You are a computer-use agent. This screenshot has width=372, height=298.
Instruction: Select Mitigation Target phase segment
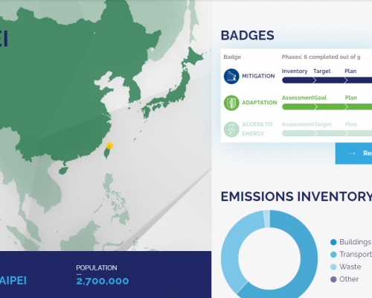pos(330,80)
